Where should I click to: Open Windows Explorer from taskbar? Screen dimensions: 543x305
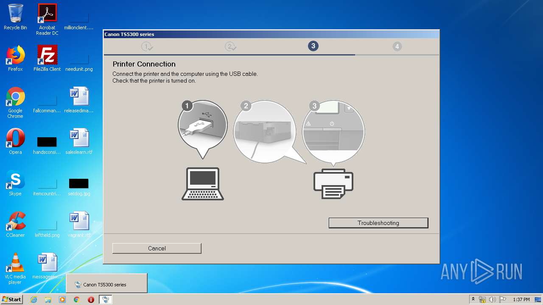[48, 299]
